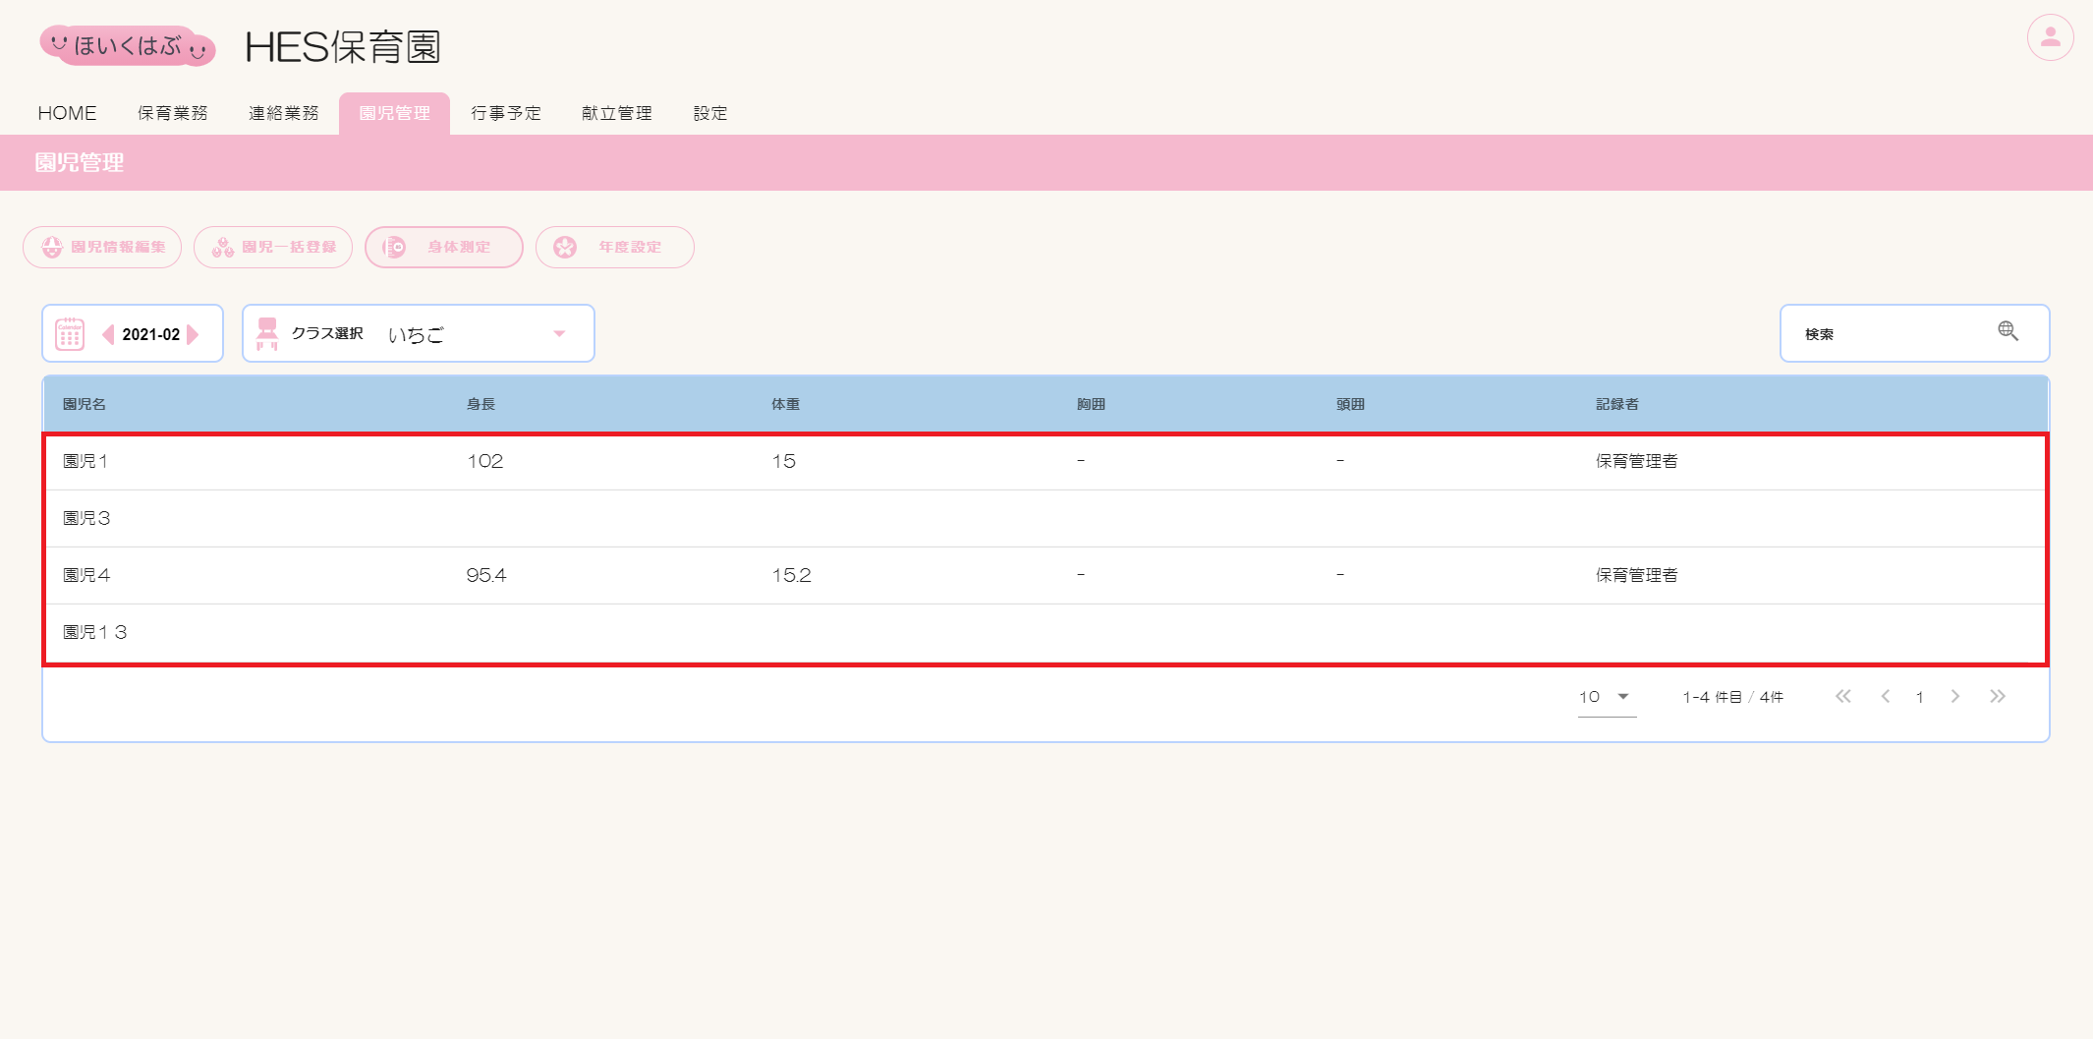Go to next results page
This screenshot has height=1039, width=2093.
pos(1955,697)
